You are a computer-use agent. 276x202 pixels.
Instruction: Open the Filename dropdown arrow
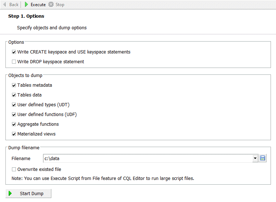point(255,158)
